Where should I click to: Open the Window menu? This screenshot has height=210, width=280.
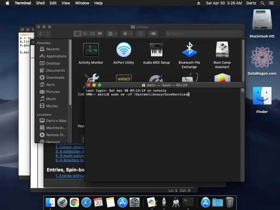tap(82, 3)
